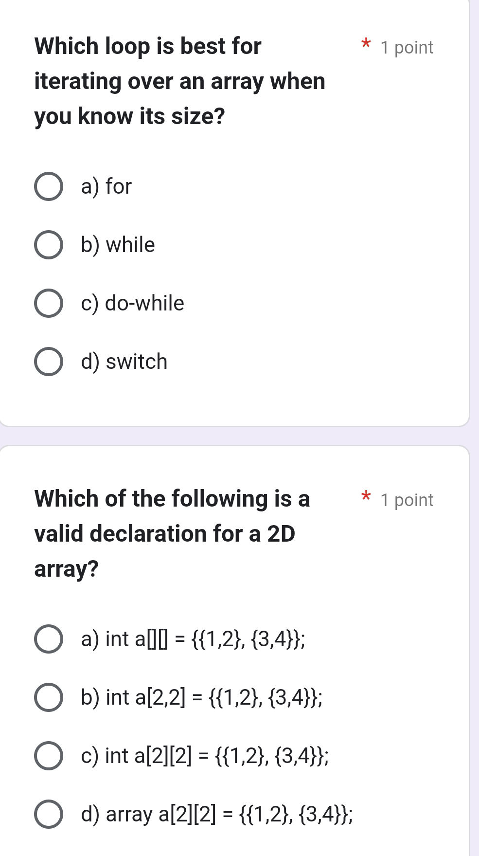Click the 'a) int a[][]' answer text
Viewport: 479px width, 856px height.
(193, 639)
